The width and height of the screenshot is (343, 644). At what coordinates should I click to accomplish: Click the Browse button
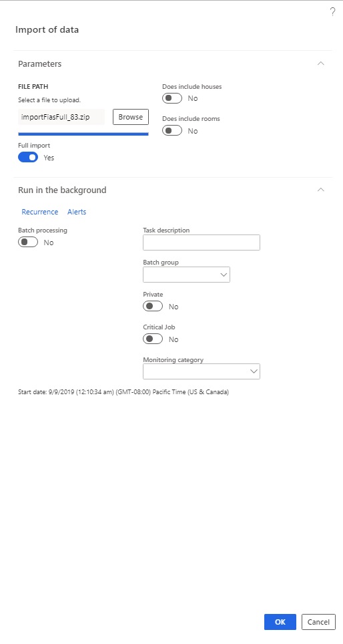click(131, 117)
